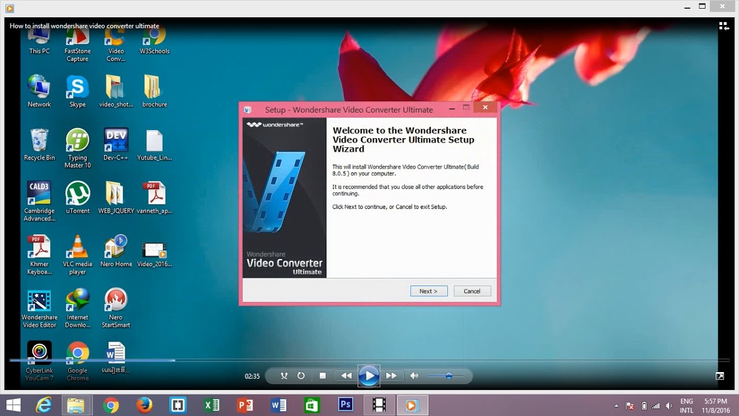This screenshot has height=416, width=739.
Task: Skip forward with the fast-forward button
Action: (x=391, y=376)
